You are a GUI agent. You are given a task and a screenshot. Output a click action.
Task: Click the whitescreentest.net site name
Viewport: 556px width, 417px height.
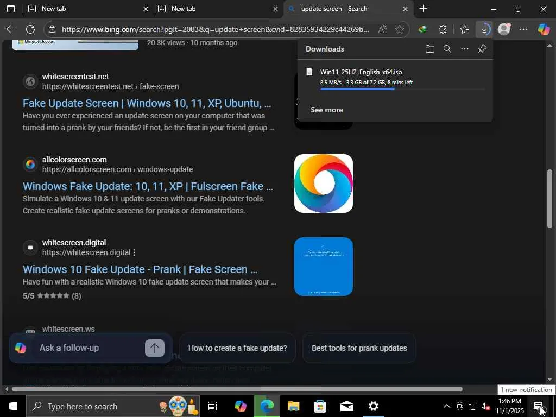point(75,77)
